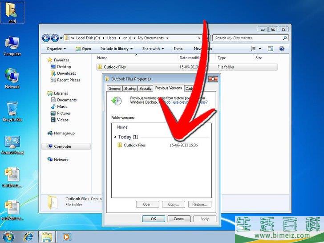Select Recent Places in navigation pane
The height and width of the screenshot is (243, 324).
(x=65, y=80)
